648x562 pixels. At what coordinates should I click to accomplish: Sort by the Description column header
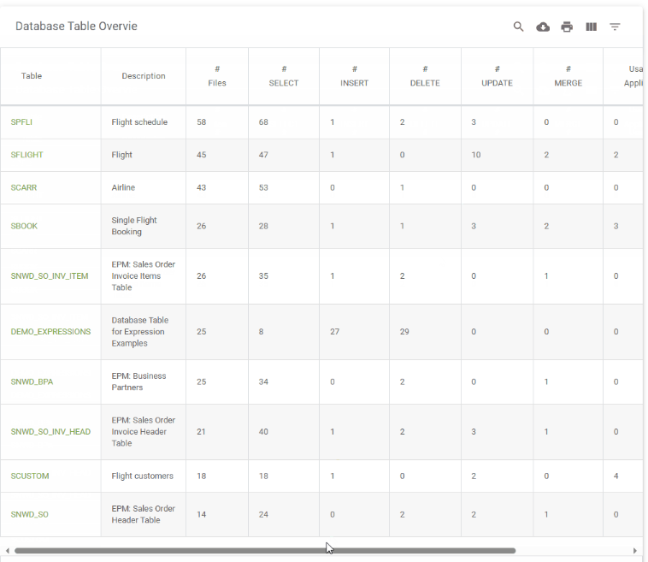[x=144, y=76]
